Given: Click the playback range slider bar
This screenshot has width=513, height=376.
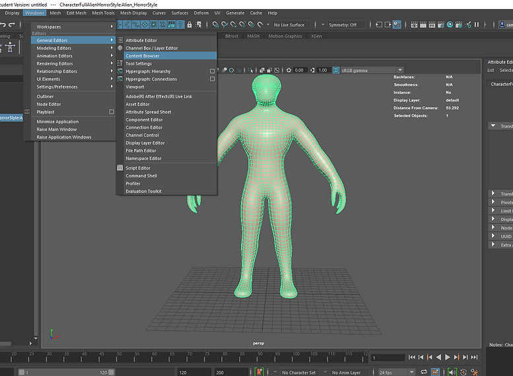Looking at the screenshot, I should tap(67, 373).
